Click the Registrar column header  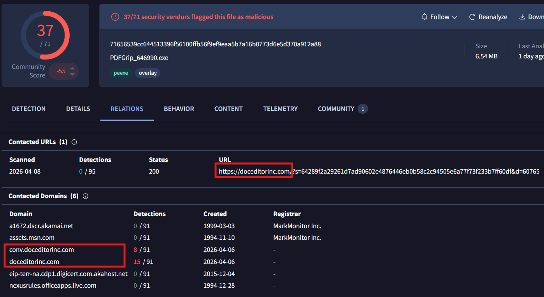[287, 214]
